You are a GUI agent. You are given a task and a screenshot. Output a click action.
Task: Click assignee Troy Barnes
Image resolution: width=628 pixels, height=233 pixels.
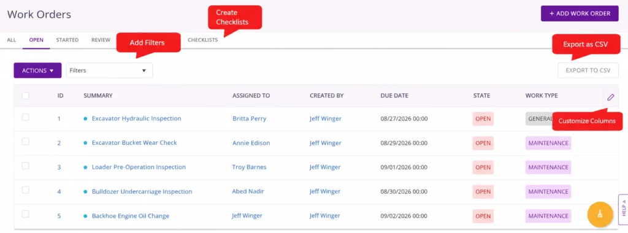pos(249,167)
